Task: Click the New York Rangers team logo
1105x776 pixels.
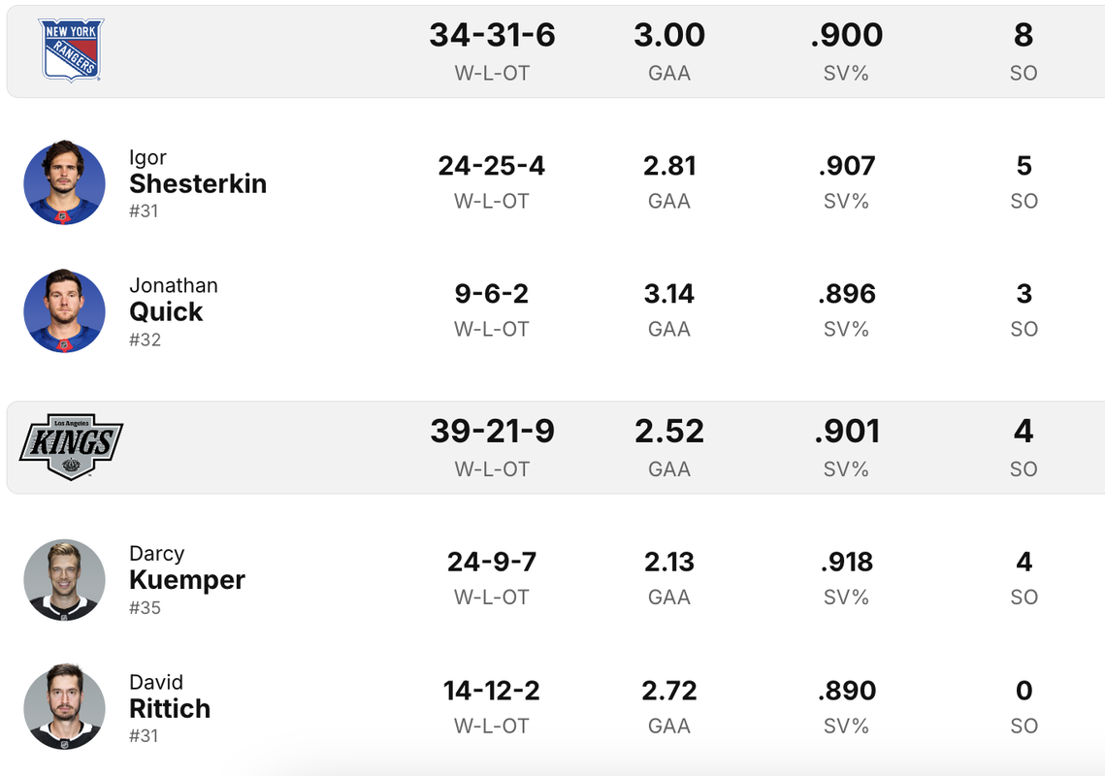Action: click(71, 50)
